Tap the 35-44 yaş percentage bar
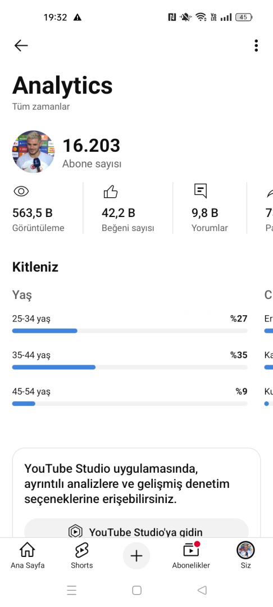 (130, 367)
